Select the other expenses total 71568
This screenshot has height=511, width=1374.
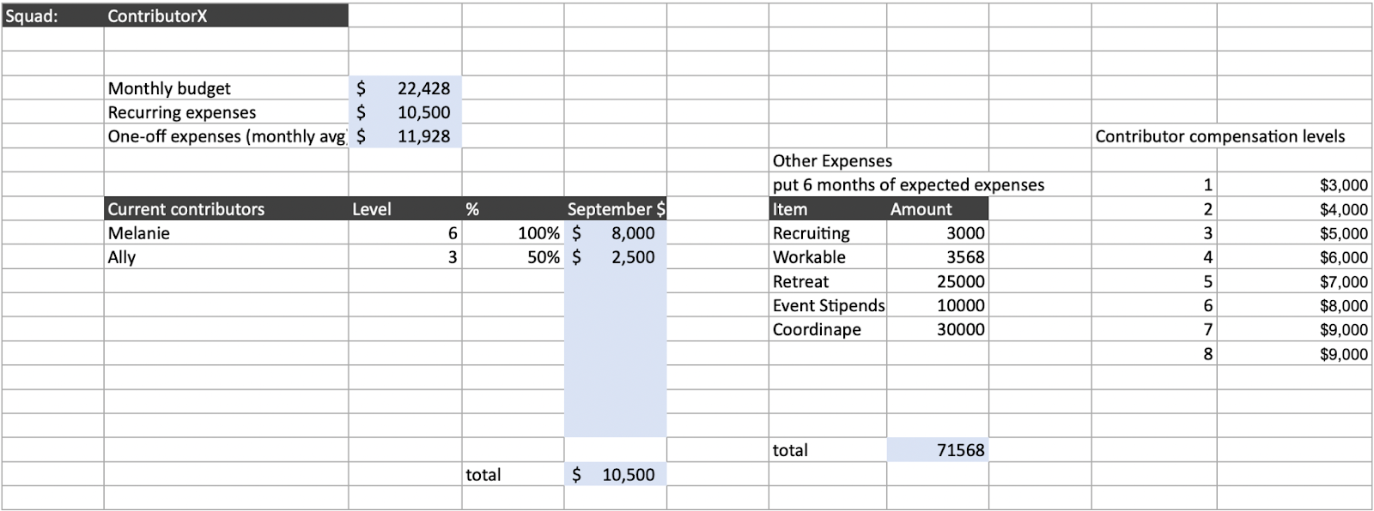pyautogui.click(x=938, y=450)
